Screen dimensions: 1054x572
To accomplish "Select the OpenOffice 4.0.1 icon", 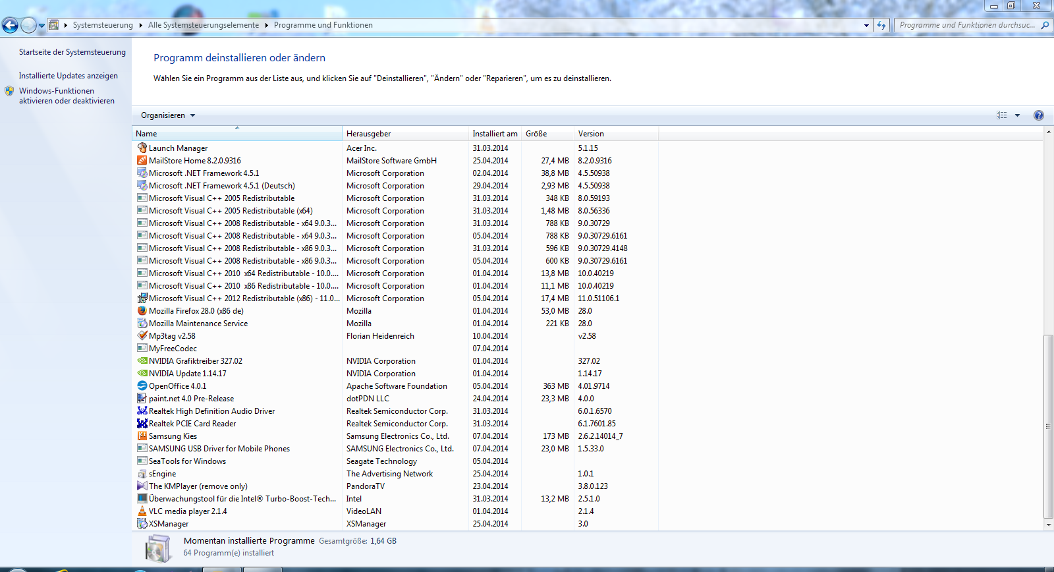I will [x=142, y=386].
